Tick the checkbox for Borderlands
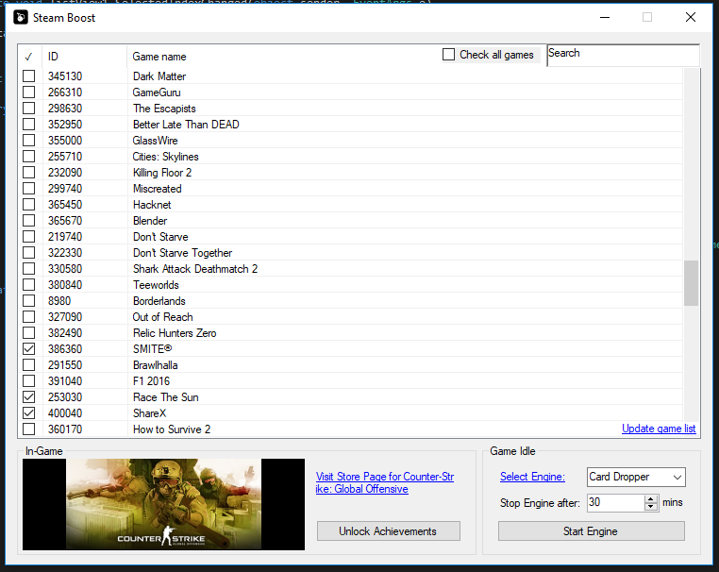The image size is (719, 572). click(29, 300)
